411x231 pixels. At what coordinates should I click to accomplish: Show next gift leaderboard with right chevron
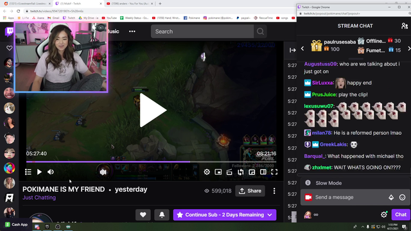click(408, 49)
